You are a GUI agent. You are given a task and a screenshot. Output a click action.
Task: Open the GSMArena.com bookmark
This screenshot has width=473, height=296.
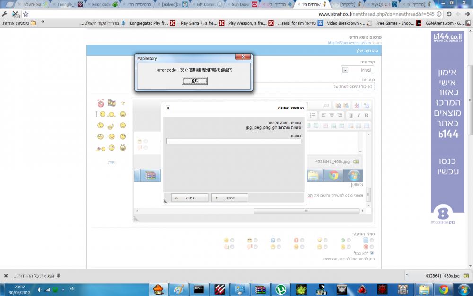pos(448,23)
